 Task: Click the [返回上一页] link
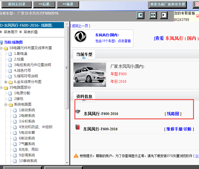click(x=80, y=26)
